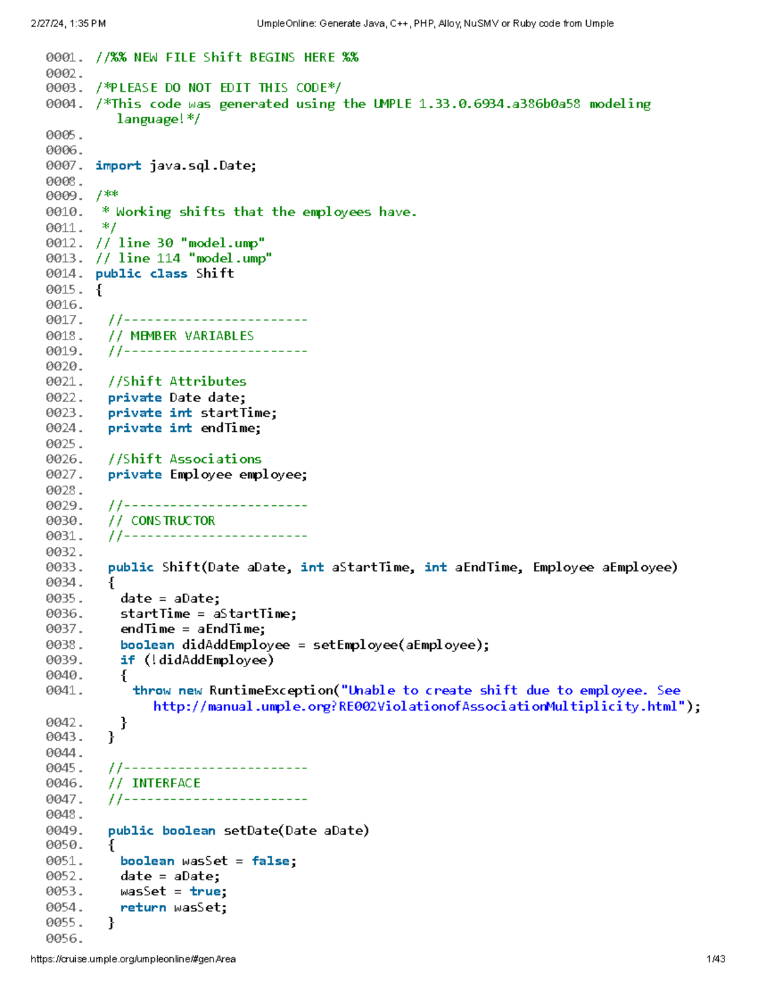Image resolution: width=758 pixels, height=982 pixels.
Task: Select the import java.sql.Date statement
Action: pyautogui.click(x=176, y=166)
